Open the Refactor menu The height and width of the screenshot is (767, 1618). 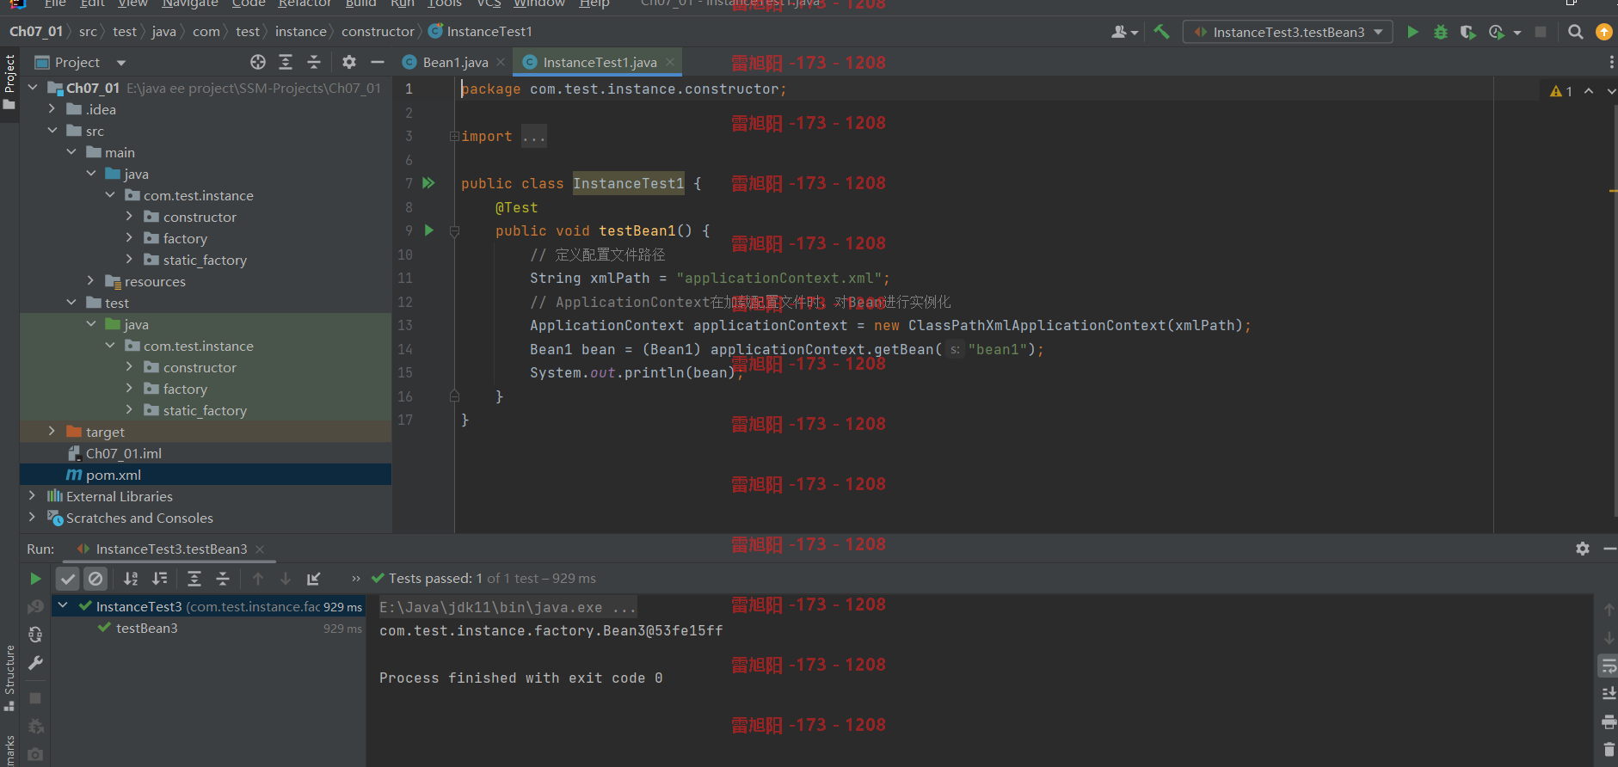[x=305, y=3]
